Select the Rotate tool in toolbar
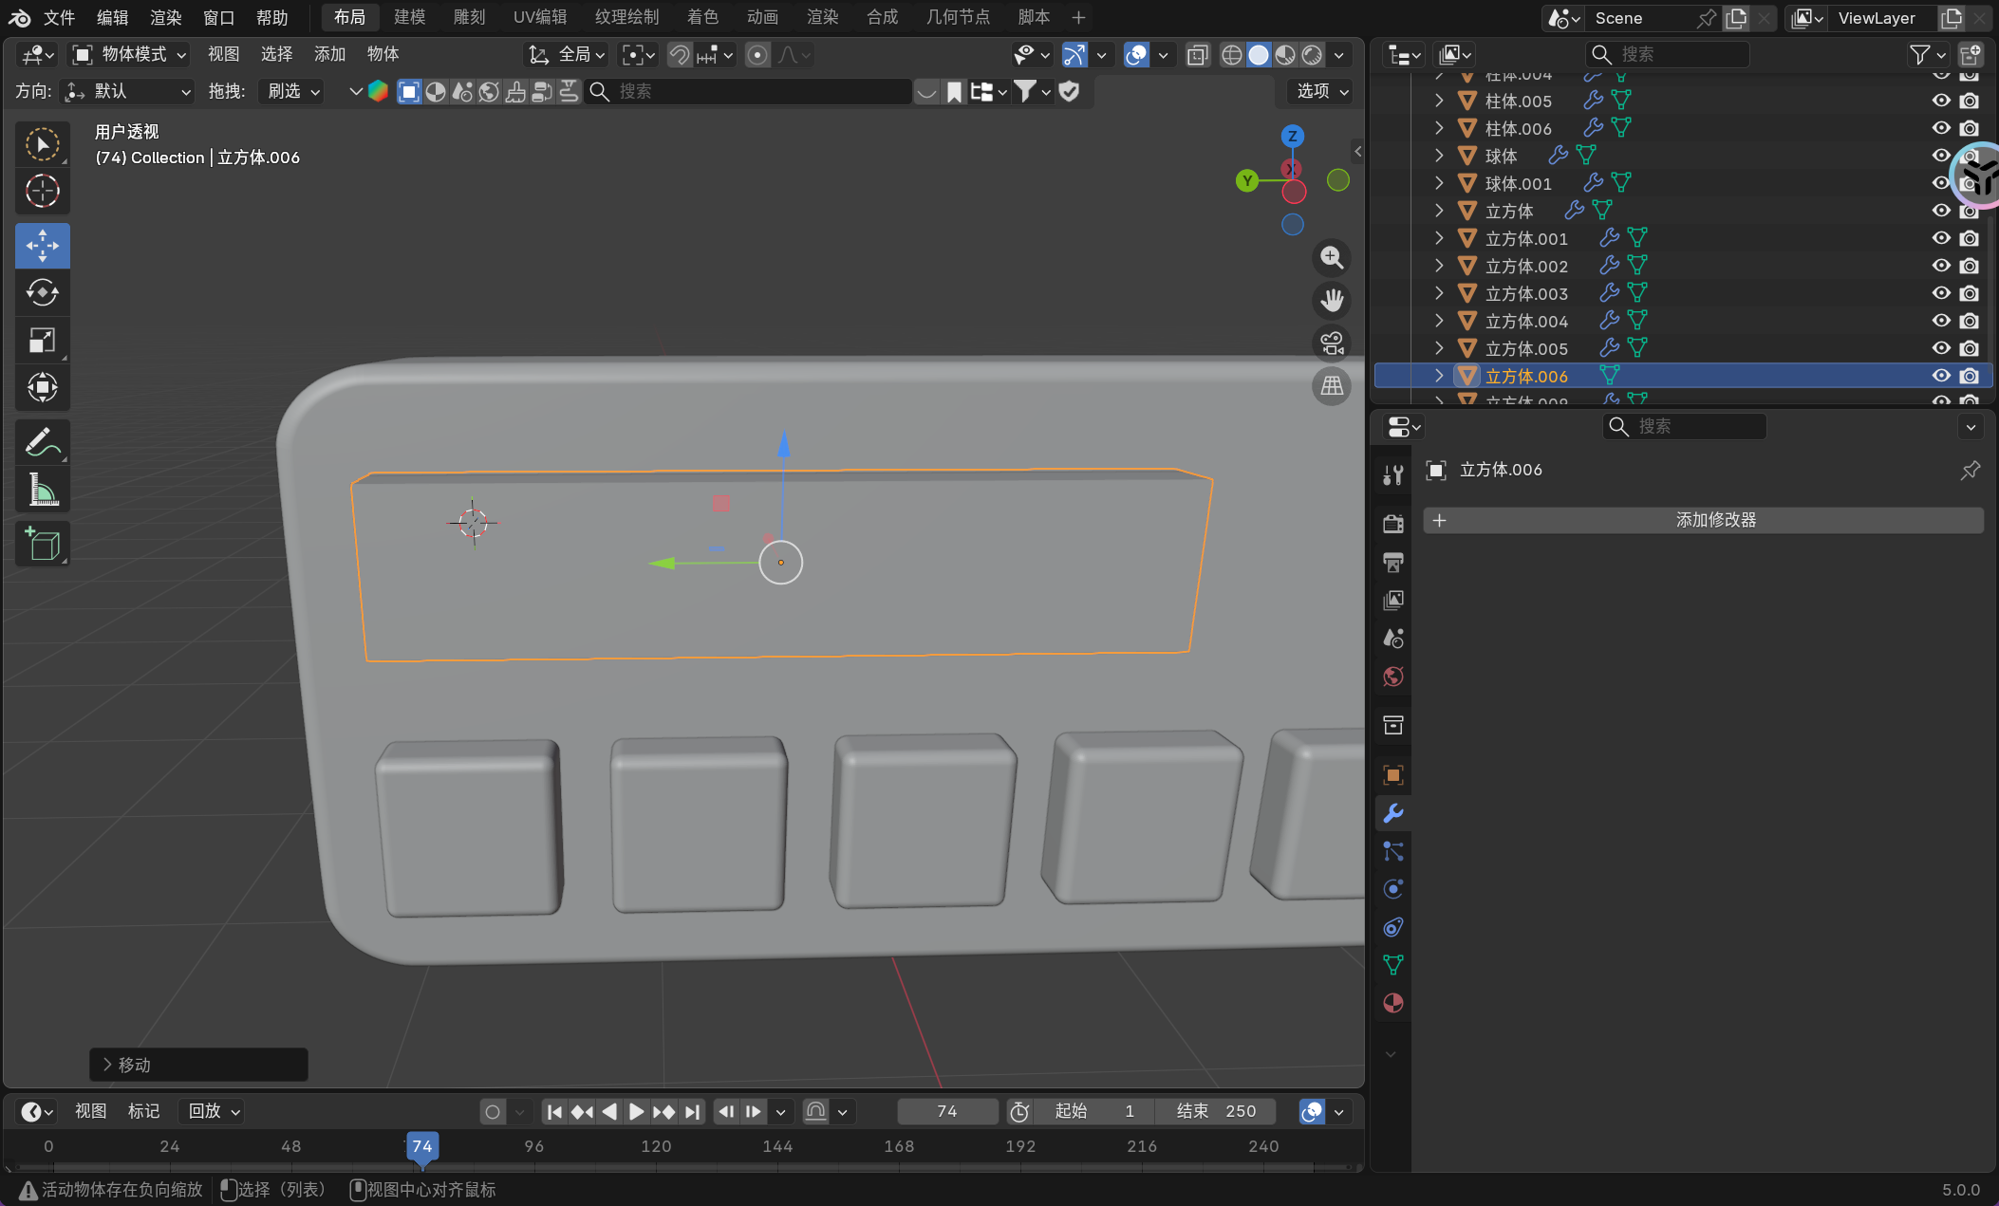This screenshot has height=1206, width=1999. [x=42, y=293]
